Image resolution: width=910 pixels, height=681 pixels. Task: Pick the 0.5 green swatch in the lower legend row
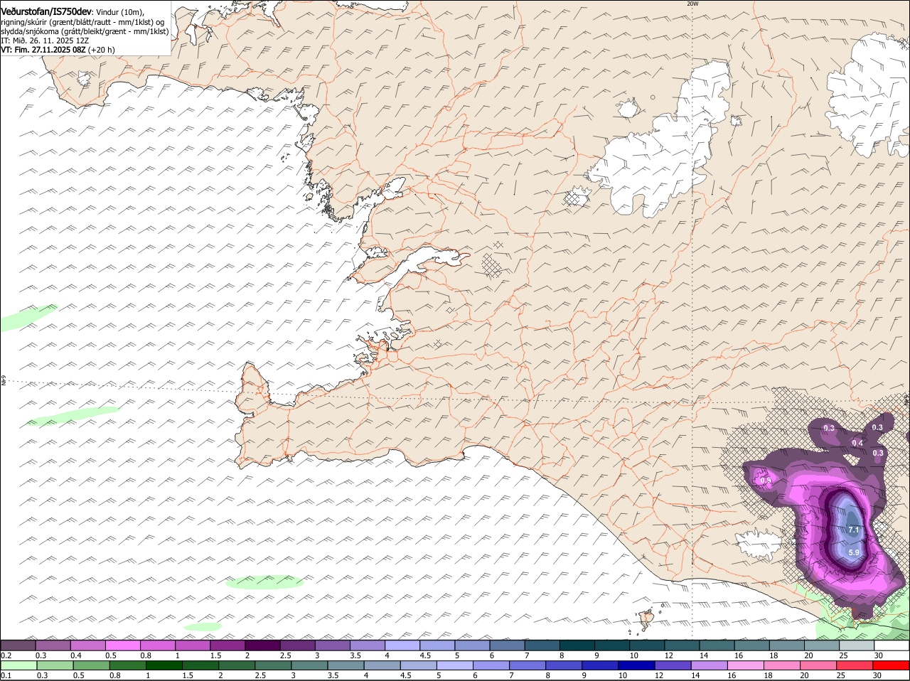pyautogui.click(x=92, y=665)
